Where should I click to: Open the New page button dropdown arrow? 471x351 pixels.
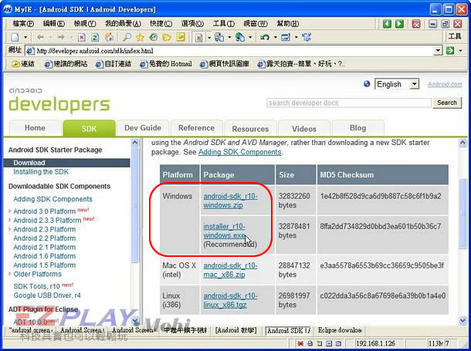pos(25,38)
